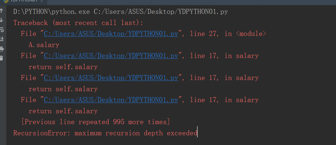Clear console with the trash icon
Screen dimensions: 336x145
point(1,58)
